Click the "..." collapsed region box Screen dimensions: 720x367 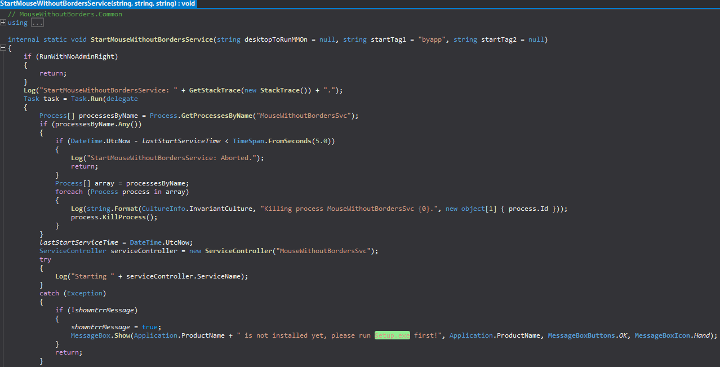37,22
